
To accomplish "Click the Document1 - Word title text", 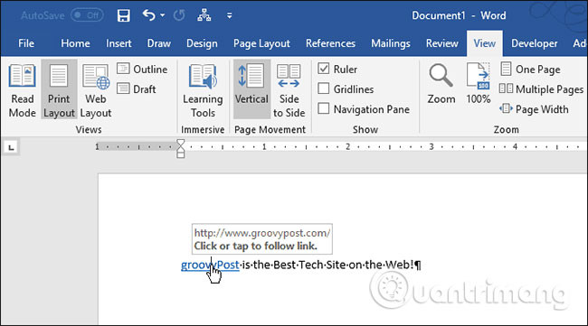I will coord(459,15).
